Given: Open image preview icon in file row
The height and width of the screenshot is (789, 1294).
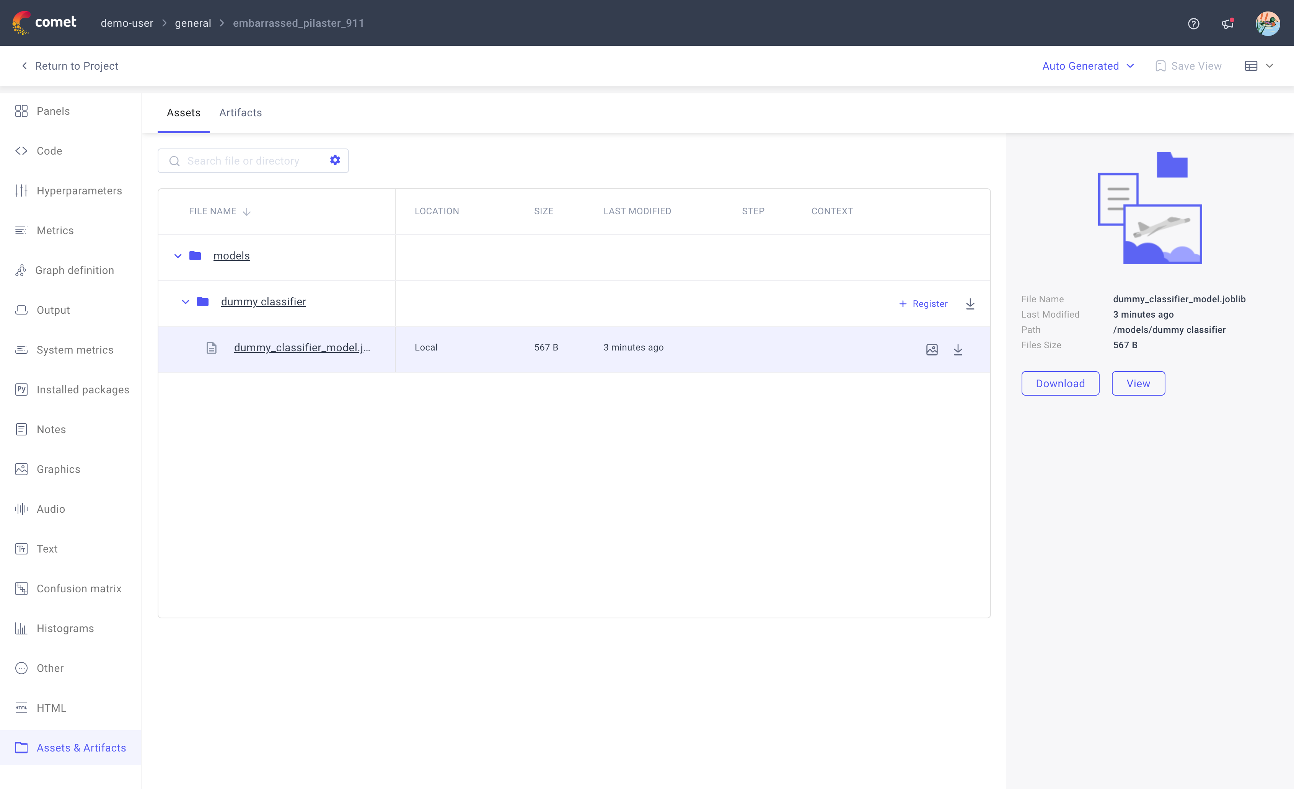Looking at the screenshot, I should tap(932, 349).
